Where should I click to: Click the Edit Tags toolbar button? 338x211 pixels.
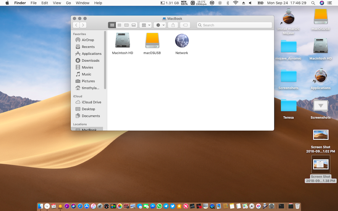click(x=185, y=25)
